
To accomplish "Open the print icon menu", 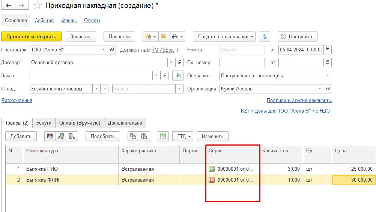I will tap(177, 36).
